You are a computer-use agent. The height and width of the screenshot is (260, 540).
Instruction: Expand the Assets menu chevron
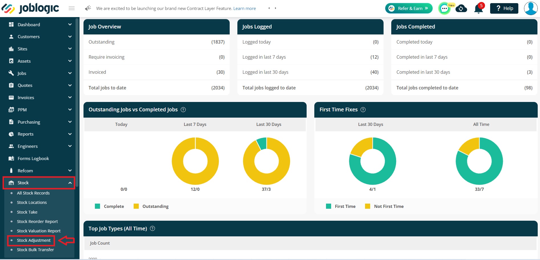point(70,61)
